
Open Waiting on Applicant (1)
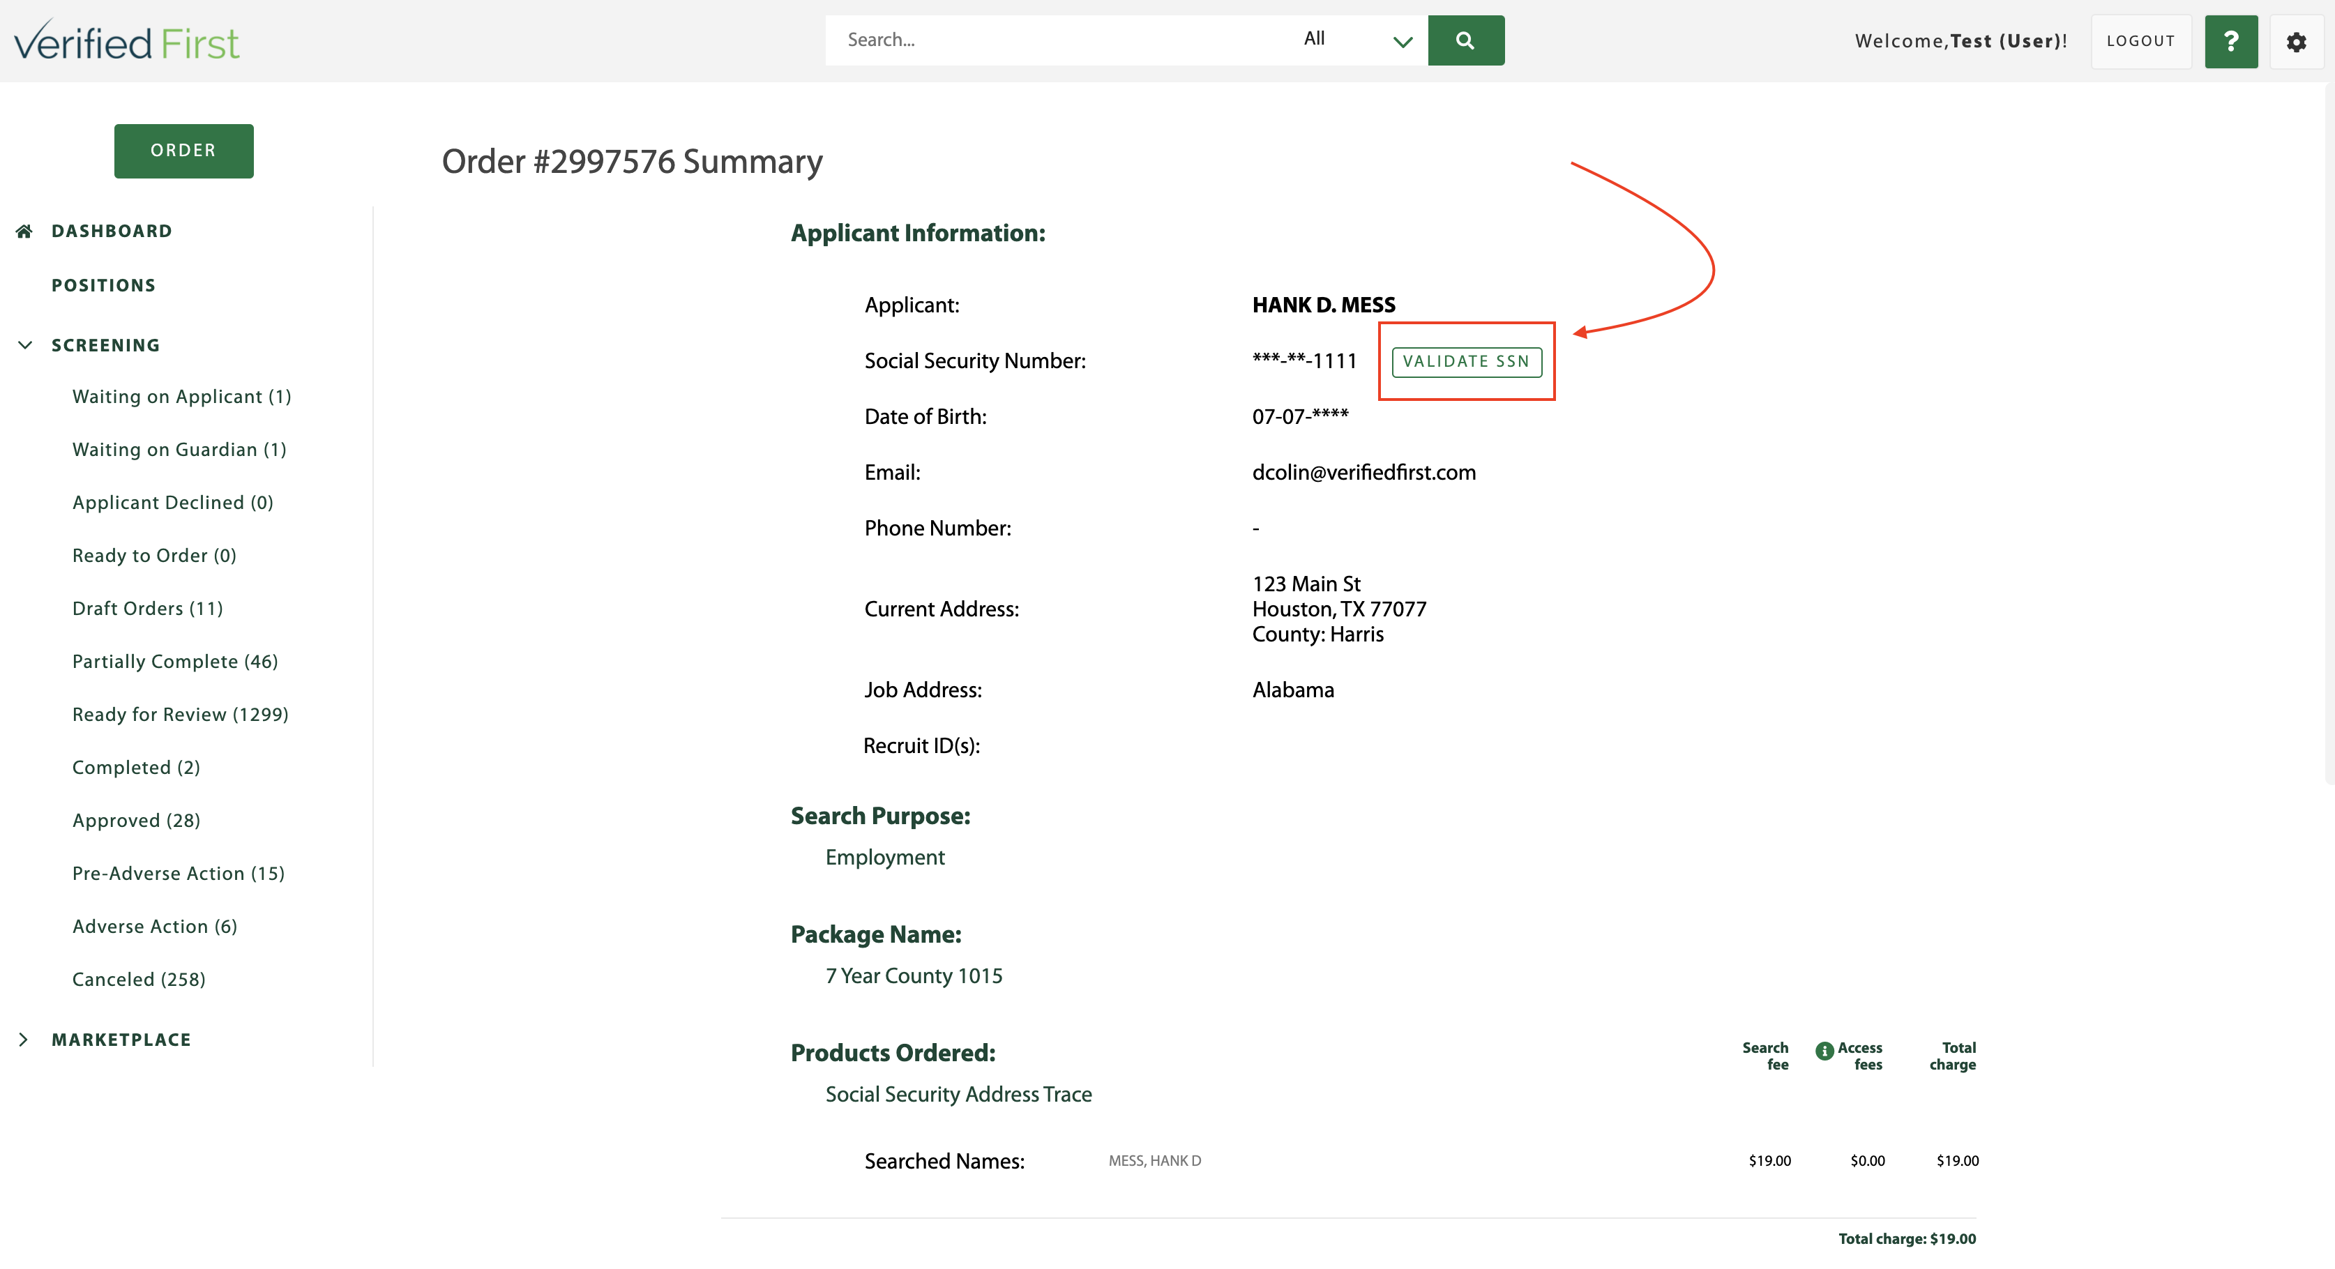(x=181, y=397)
